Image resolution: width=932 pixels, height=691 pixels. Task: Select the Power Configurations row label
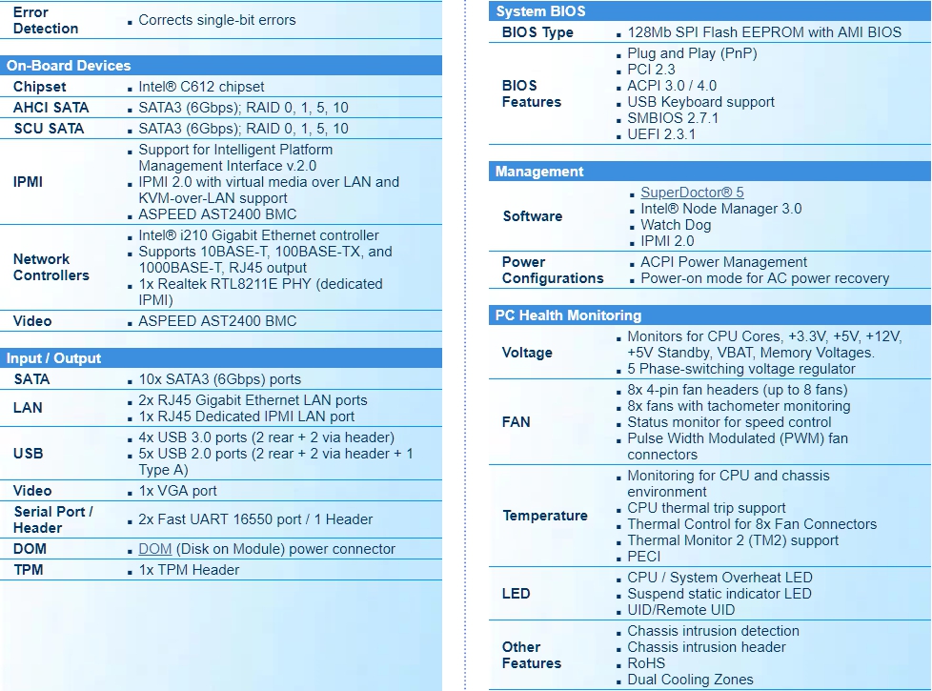coord(553,270)
